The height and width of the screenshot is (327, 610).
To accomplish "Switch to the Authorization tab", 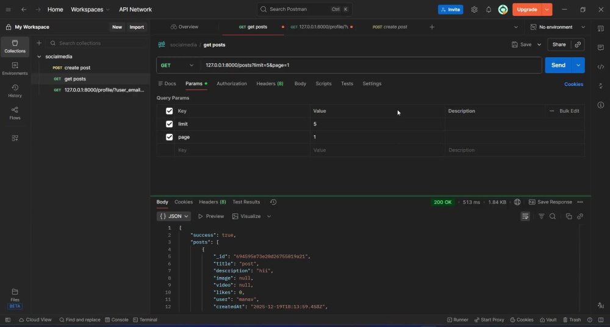I will [x=231, y=83].
